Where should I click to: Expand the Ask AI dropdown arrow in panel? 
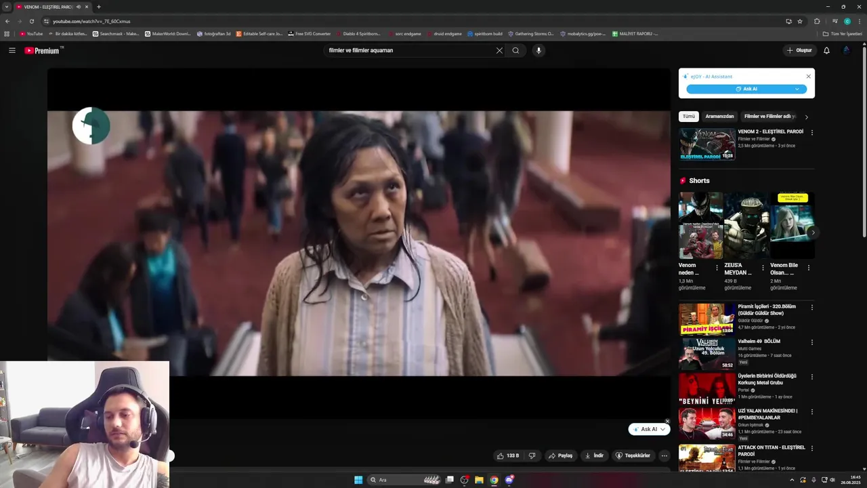tap(797, 89)
